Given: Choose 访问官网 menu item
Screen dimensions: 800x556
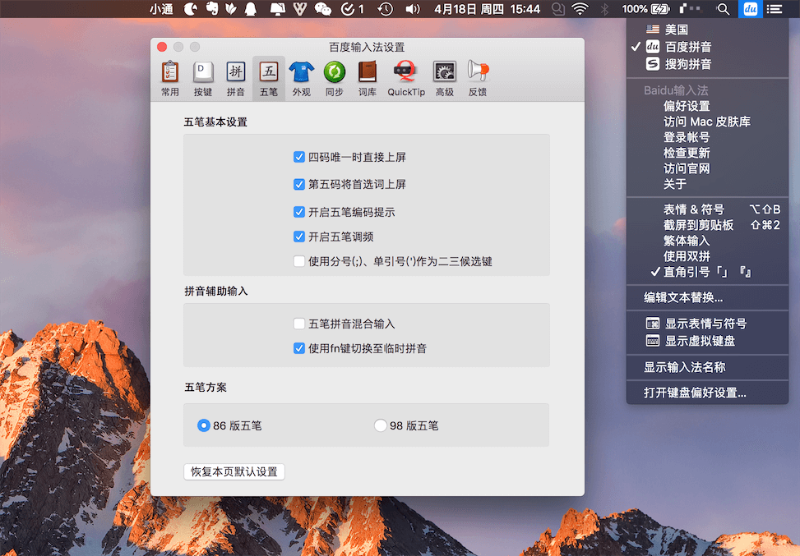Looking at the screenshot, I should 707,168.
